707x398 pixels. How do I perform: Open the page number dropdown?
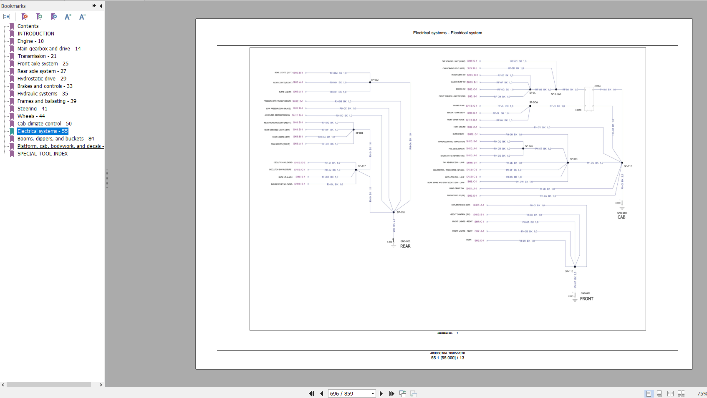[x=373, y=393]
